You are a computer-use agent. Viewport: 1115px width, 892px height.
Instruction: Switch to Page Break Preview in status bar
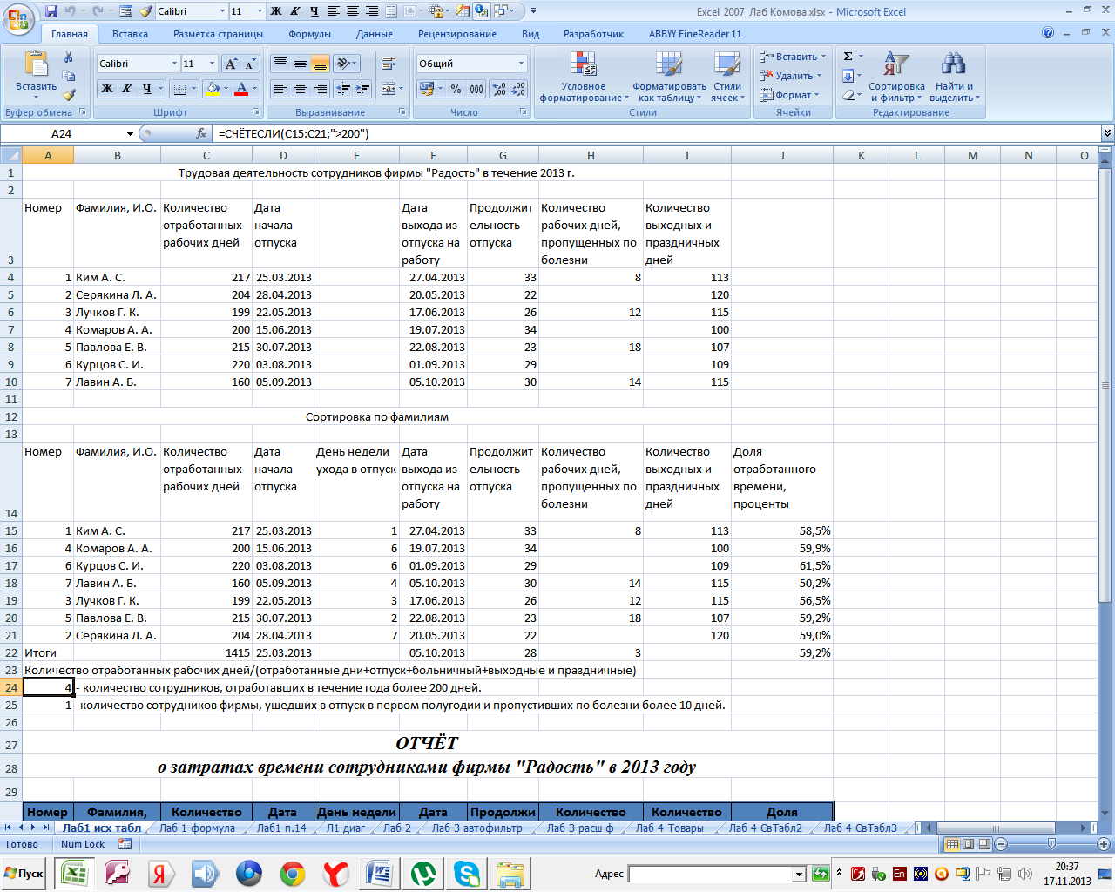coord(983,843)
